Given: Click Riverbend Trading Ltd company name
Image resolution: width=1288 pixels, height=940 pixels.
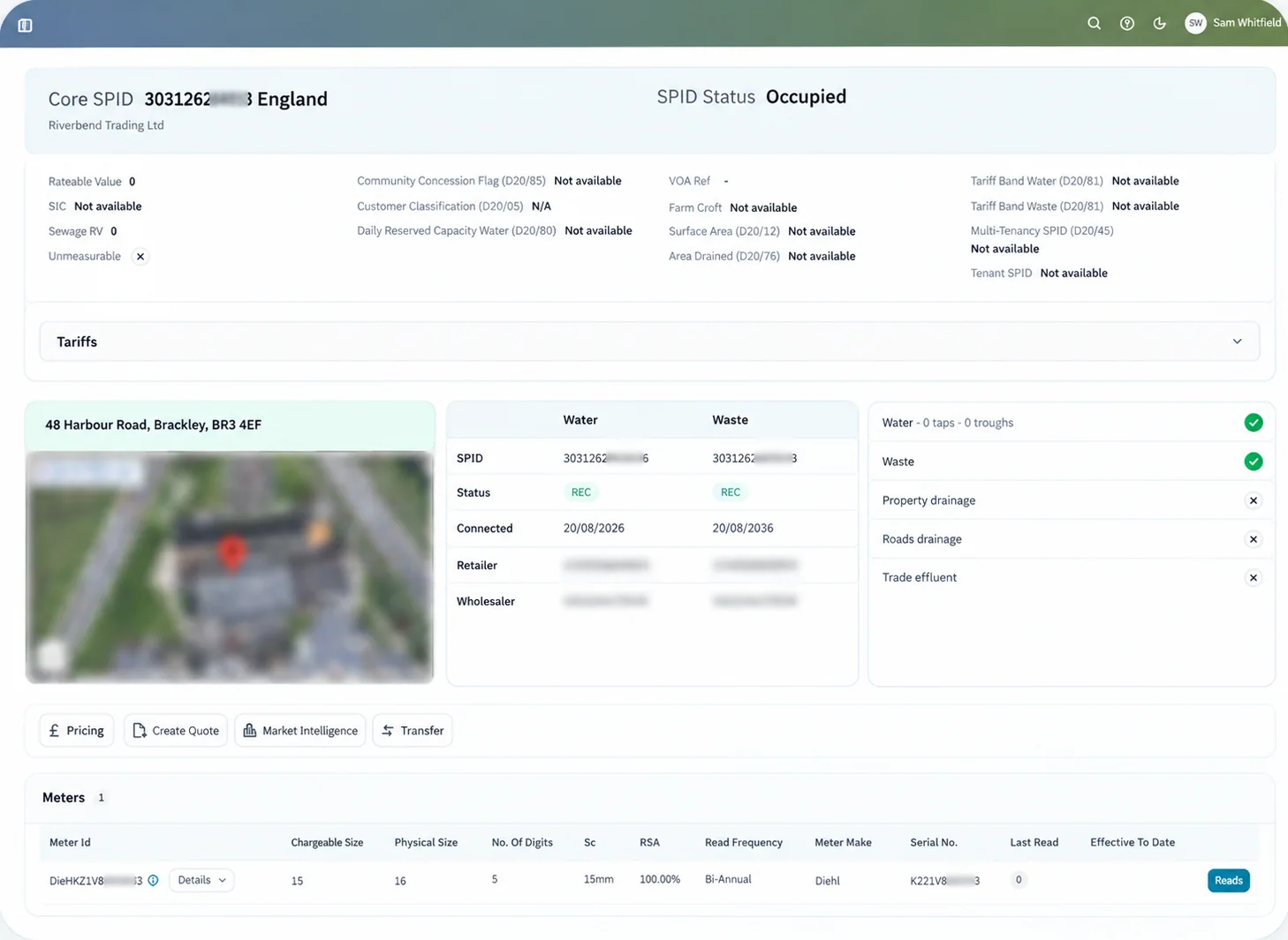Looking at the screenshot, I should pyautogui.click(x=106, y=125).
